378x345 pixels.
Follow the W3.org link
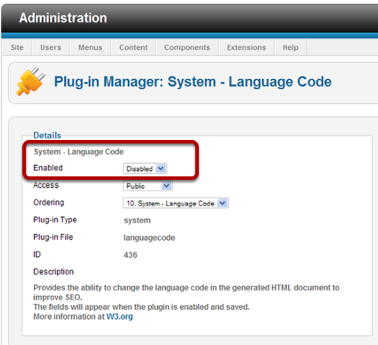point(120,316)
